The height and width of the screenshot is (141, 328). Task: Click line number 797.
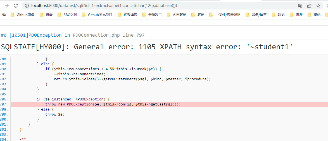pyautogui.click(x=4, y=104)
